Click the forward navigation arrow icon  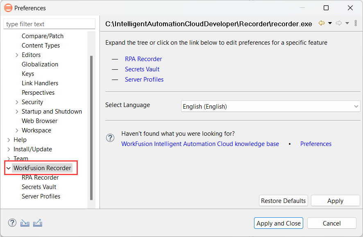click(339, 23)
